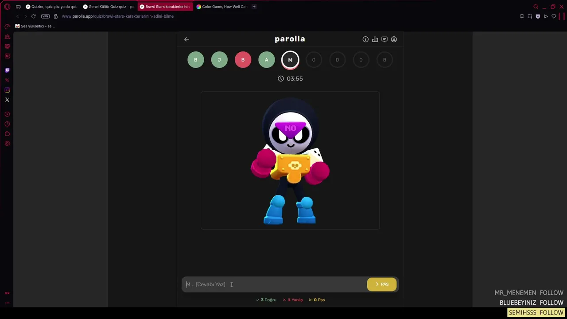
Task: Open the percent deals sidebar icon
Action: pos(7,80)
